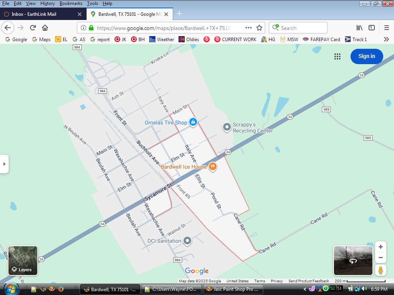Image resolution: width=394 pixels, height=295 pixels.
Task: Select the Ornelas Tire Shop marker
Action: pos(193,122)
